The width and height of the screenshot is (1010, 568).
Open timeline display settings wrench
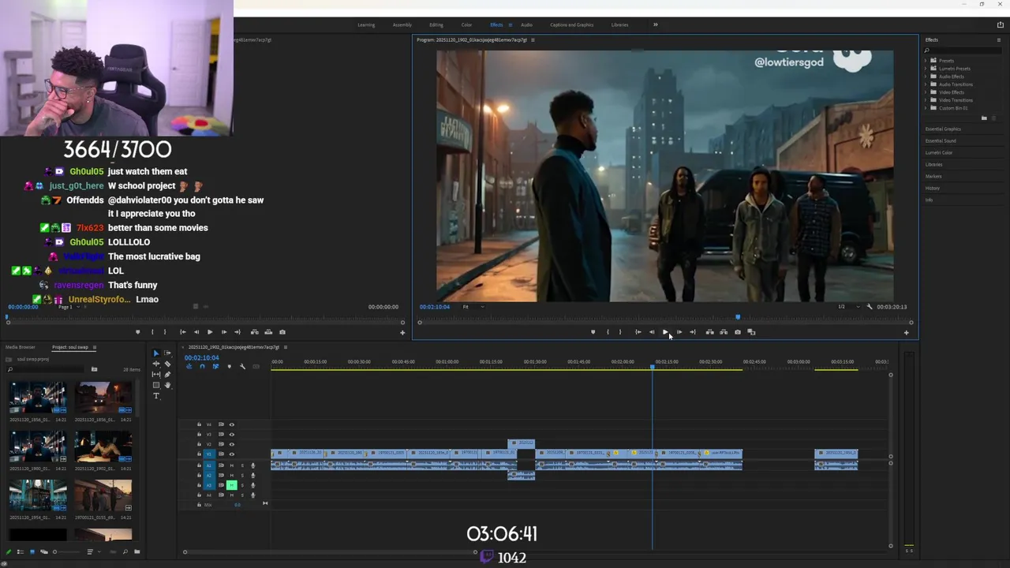[242, 366]
